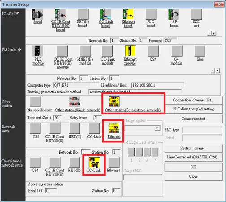Select No specification for other station
The height and width of the screenshot is (202, 226).
click(x=35, y=102)
